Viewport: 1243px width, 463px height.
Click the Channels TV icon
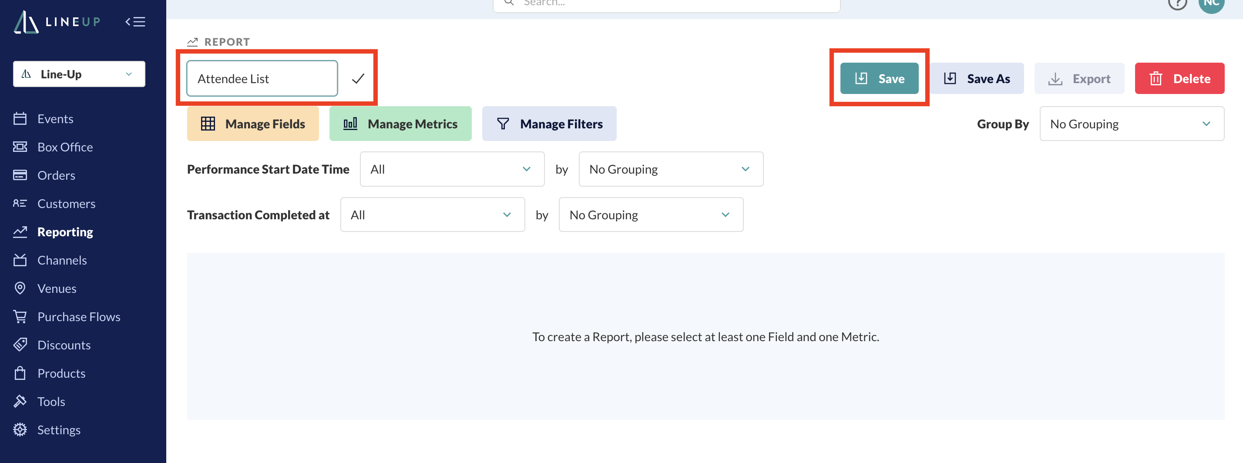20,259
